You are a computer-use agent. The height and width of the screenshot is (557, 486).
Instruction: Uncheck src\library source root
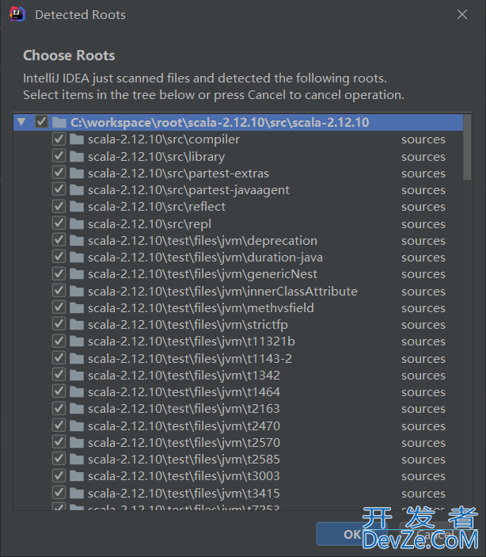tap(59, 156)
